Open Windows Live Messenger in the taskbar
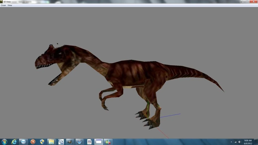This screenshot has height=145, width=258. (108, 142)
